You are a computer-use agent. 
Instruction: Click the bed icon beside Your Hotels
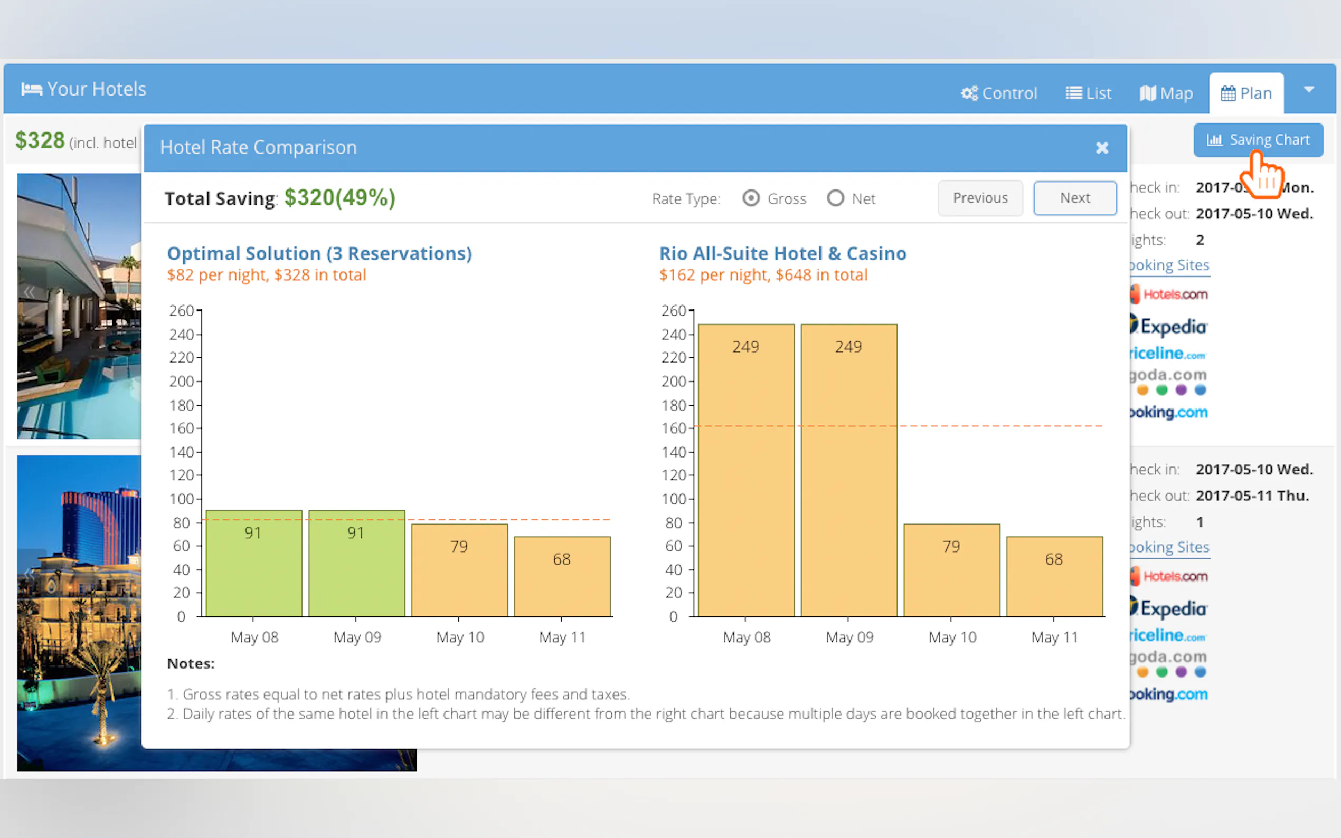pyautogui.click(x=32, y=89)
